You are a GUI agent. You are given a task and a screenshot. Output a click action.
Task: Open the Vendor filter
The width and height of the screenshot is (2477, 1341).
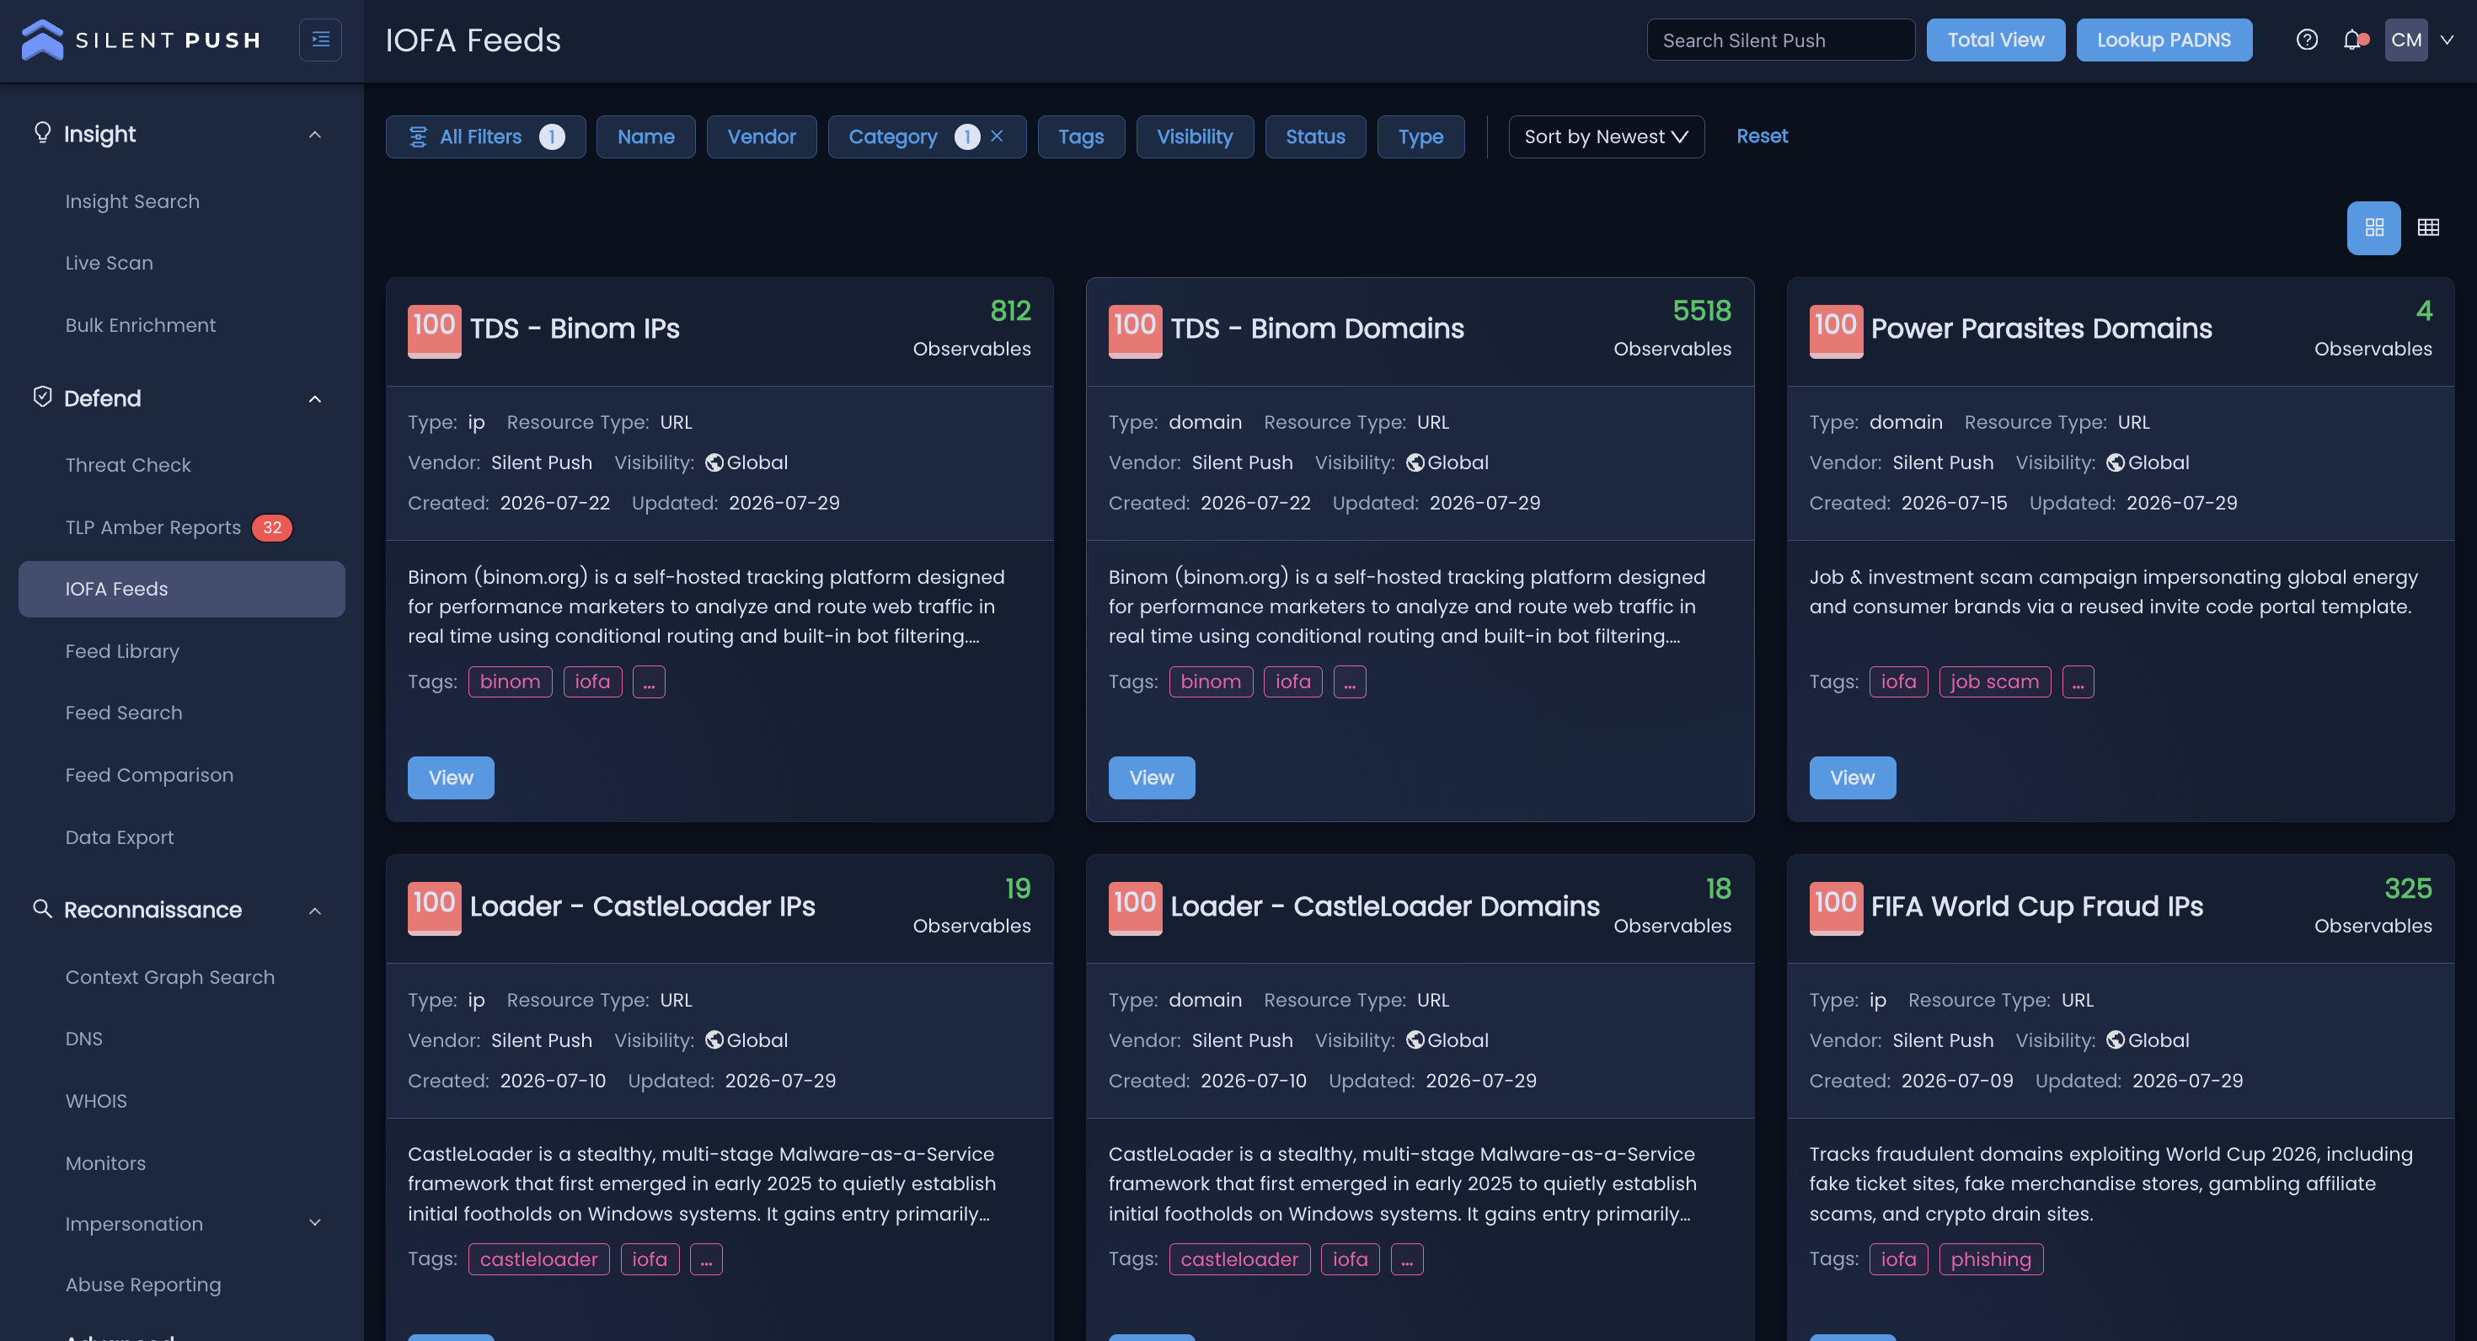click(762, 136)
